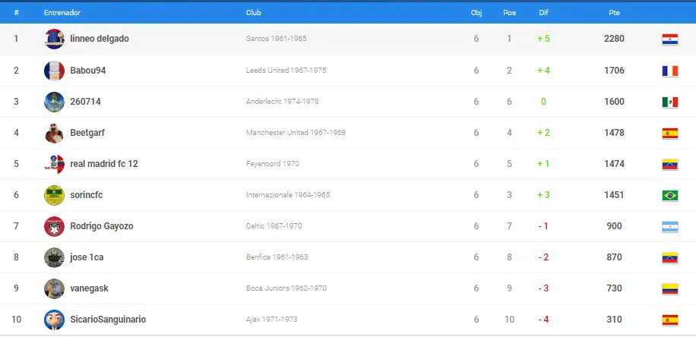Click the - 4 difference value
Image resolution: width=696 pixels, height=337 pixels.
(544, 320)
